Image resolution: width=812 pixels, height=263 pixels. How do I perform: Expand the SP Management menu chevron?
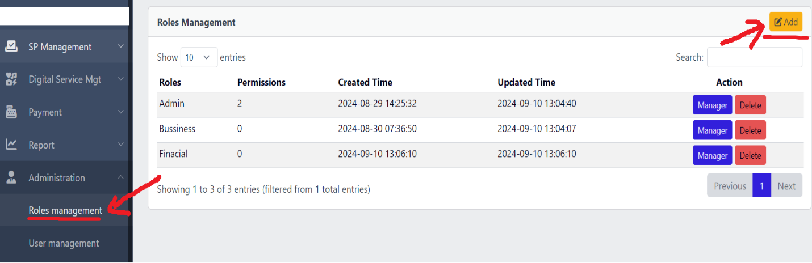tap(120, 46)
